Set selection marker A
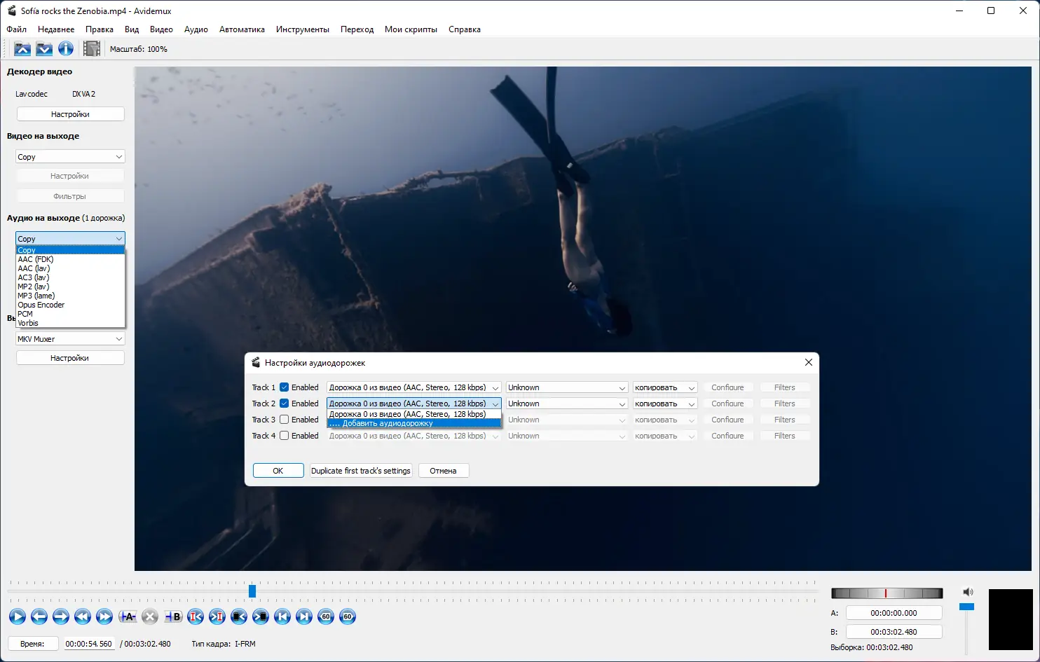This screenshot has width=1040, height=662. (x=128, y=616)
